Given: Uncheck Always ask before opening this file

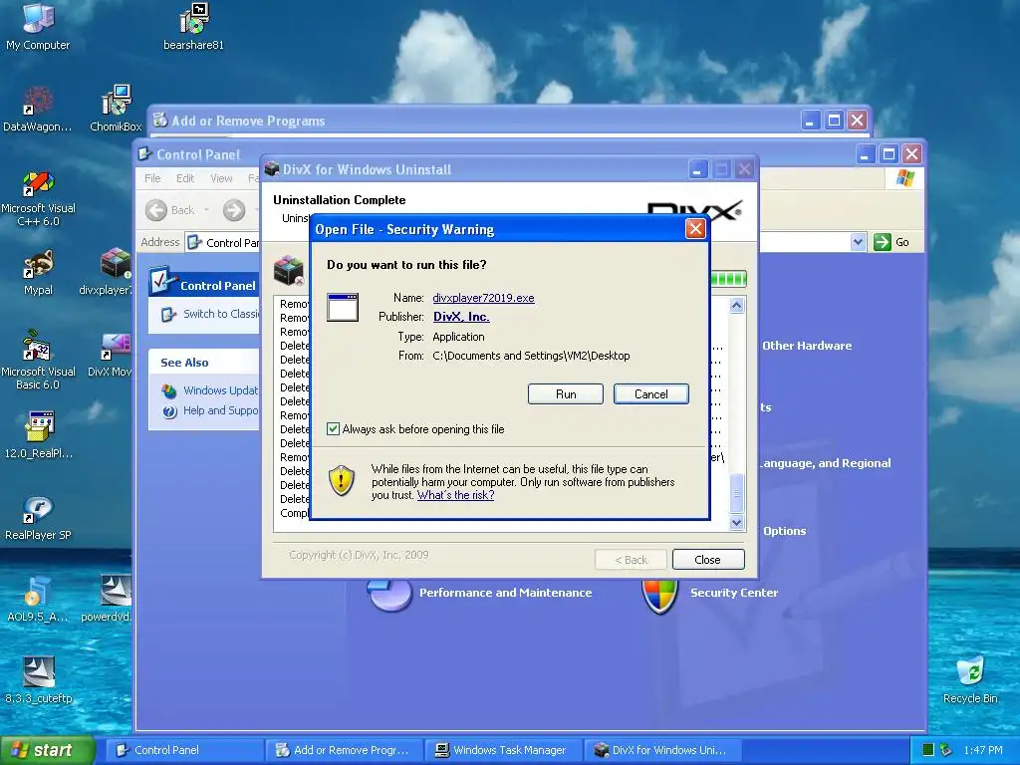Looking at the screenshot, I should pyautogui.click(x=333, y=428).
